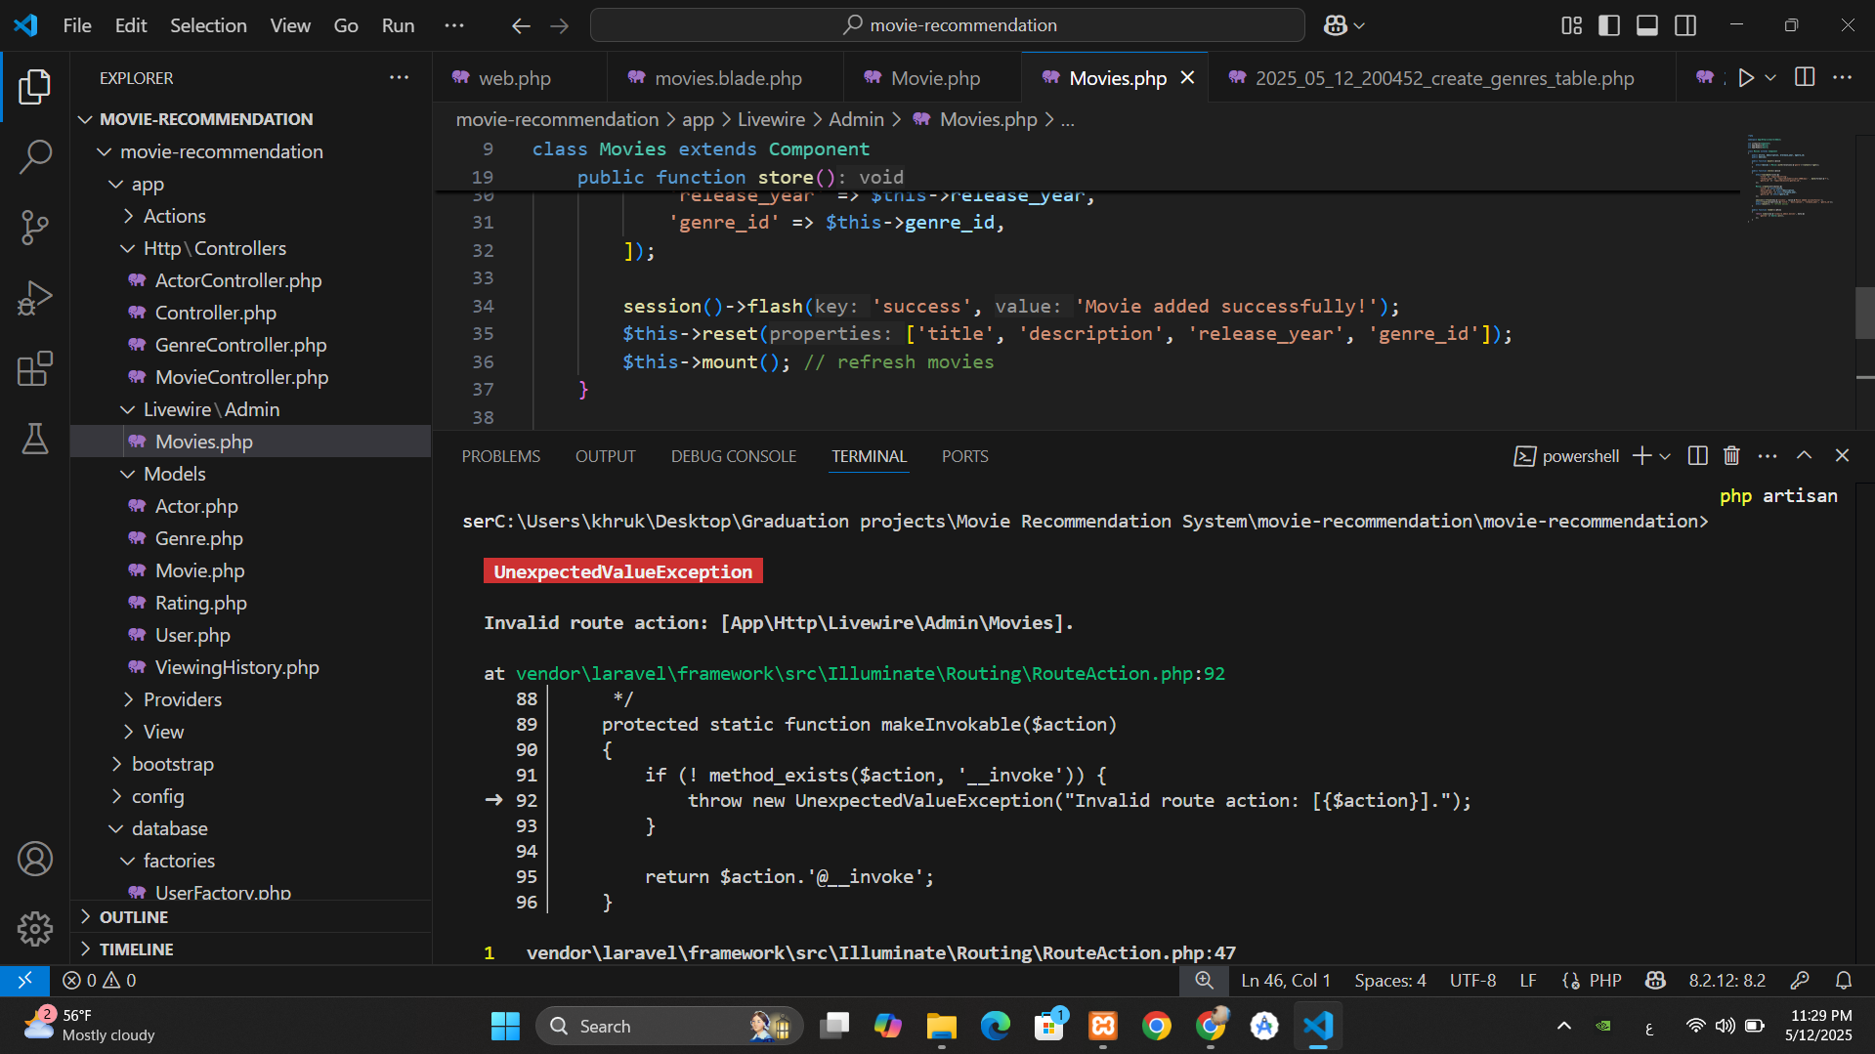This screenshot has width=1875, height=1054.
Task: Switch to the PROBLEMS panel tab
Action: [500, 456]
